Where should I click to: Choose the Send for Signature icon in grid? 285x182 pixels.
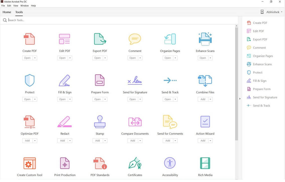135,80
